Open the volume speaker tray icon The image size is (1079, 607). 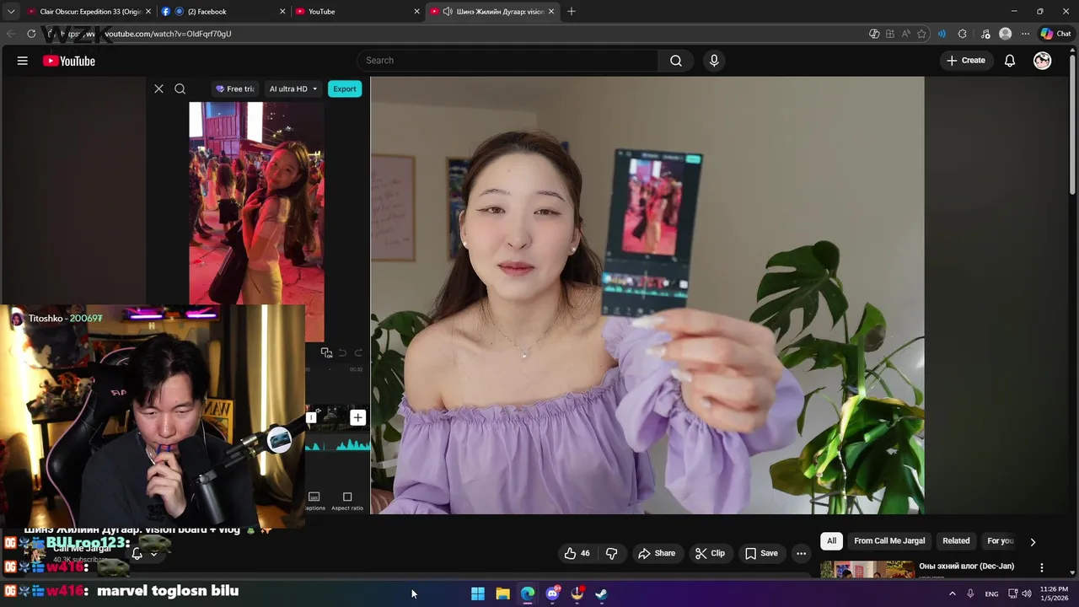coord(1027,594)
